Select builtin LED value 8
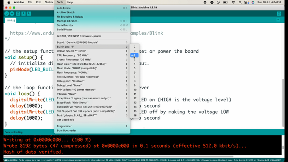Screen dimensions: 288x162 coord(134,81)
